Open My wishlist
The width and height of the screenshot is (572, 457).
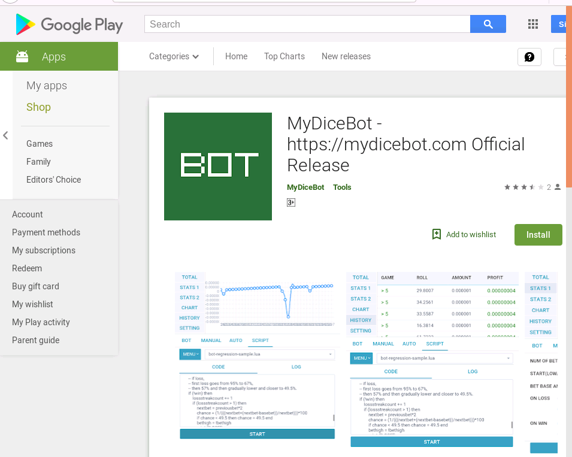pos(32,304)
